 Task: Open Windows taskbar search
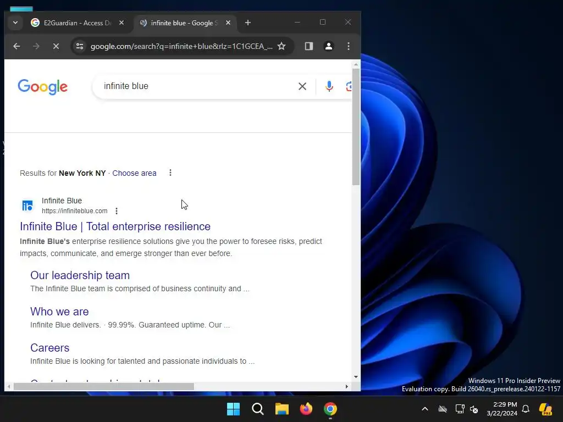tap(258, 409)
